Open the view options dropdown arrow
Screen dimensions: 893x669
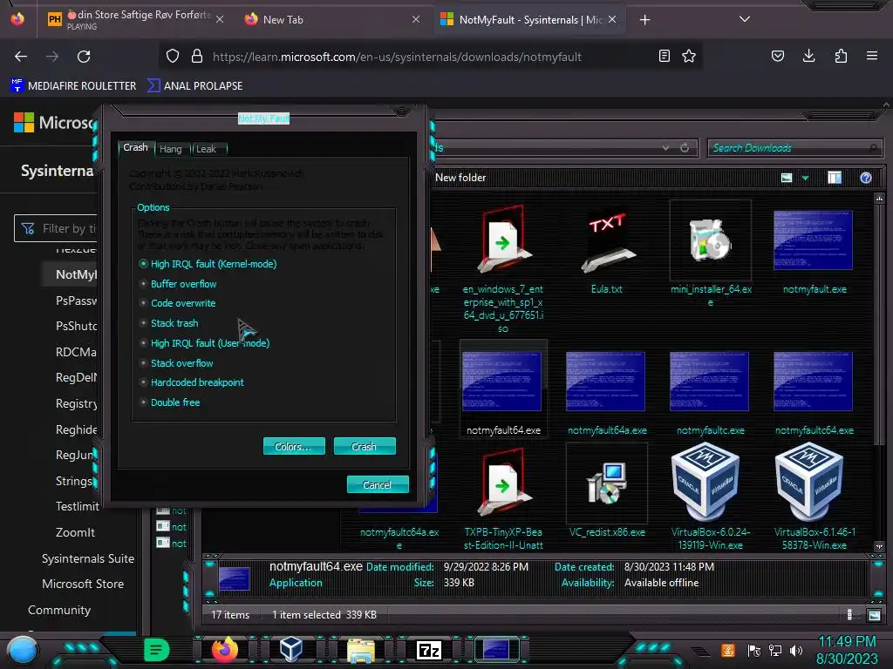pos(805,178)
